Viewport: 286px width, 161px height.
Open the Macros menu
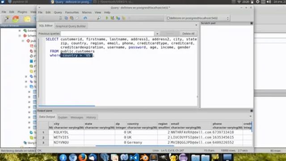(87, 13)
